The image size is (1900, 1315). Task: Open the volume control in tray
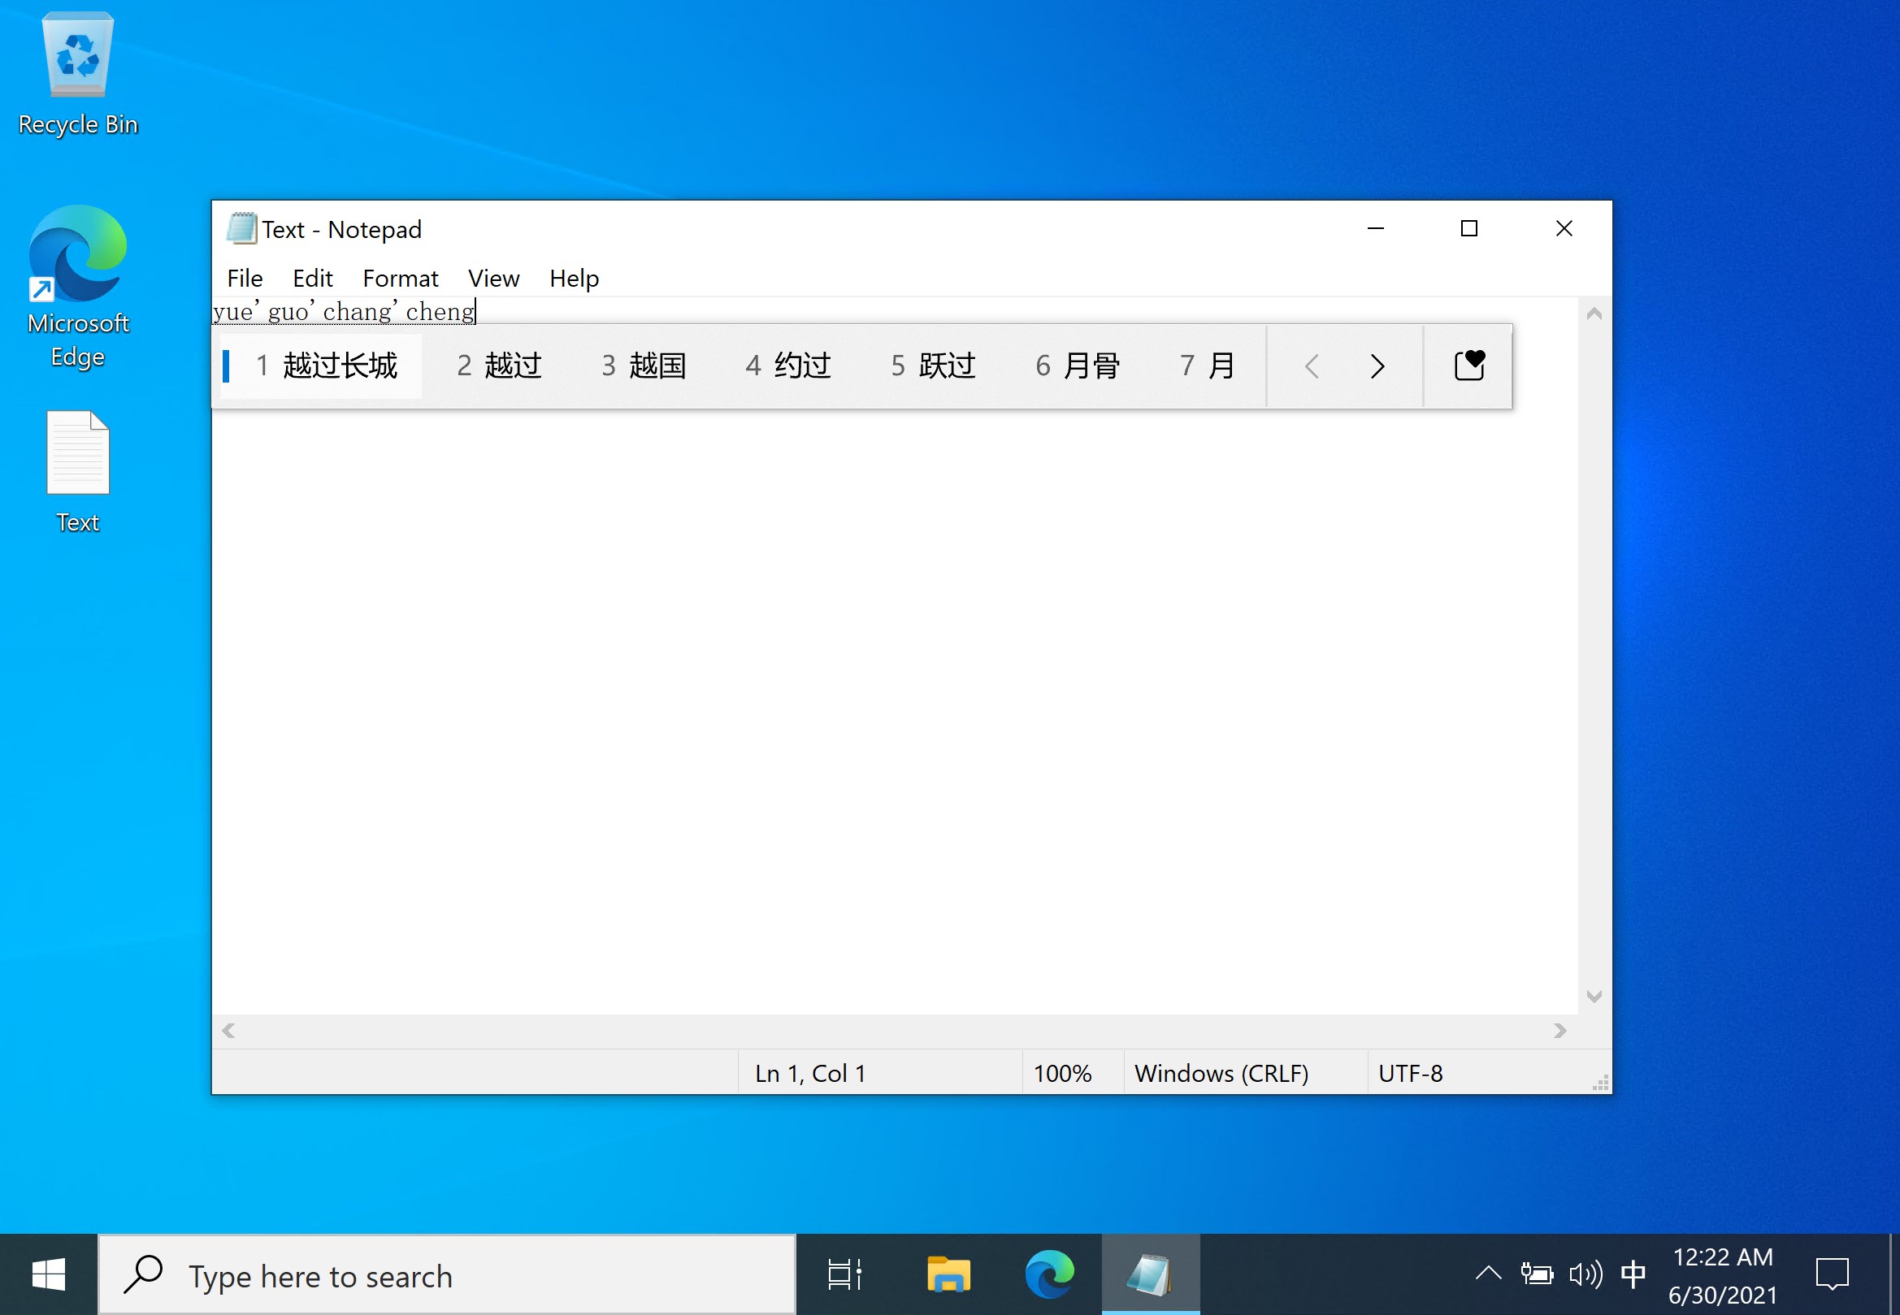click(x=1586, y=1274)
